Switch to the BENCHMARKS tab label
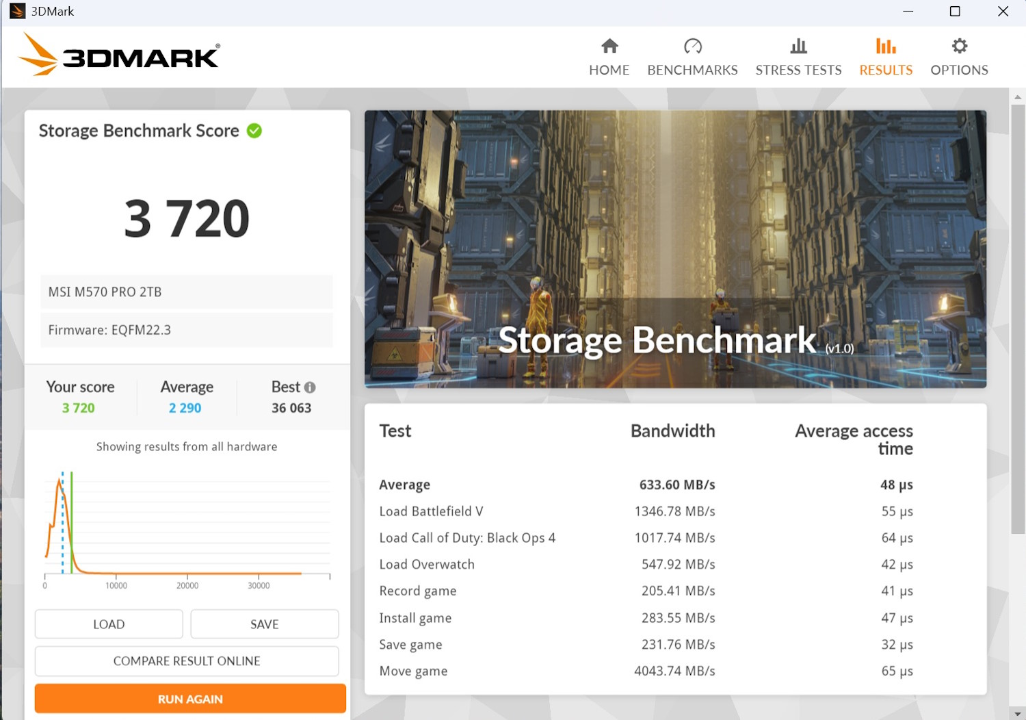1026x720 pixels. point(692,70)
